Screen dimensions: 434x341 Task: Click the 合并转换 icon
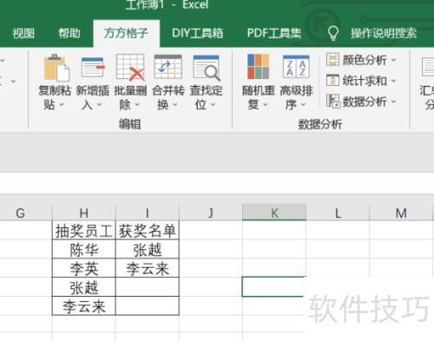click(x=168, y=67)
